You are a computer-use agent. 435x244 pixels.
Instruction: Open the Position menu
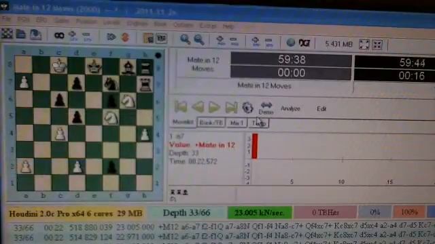click(86, 21)
